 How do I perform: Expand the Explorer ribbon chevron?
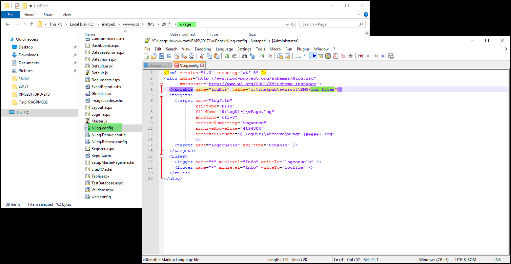[359, 15]
